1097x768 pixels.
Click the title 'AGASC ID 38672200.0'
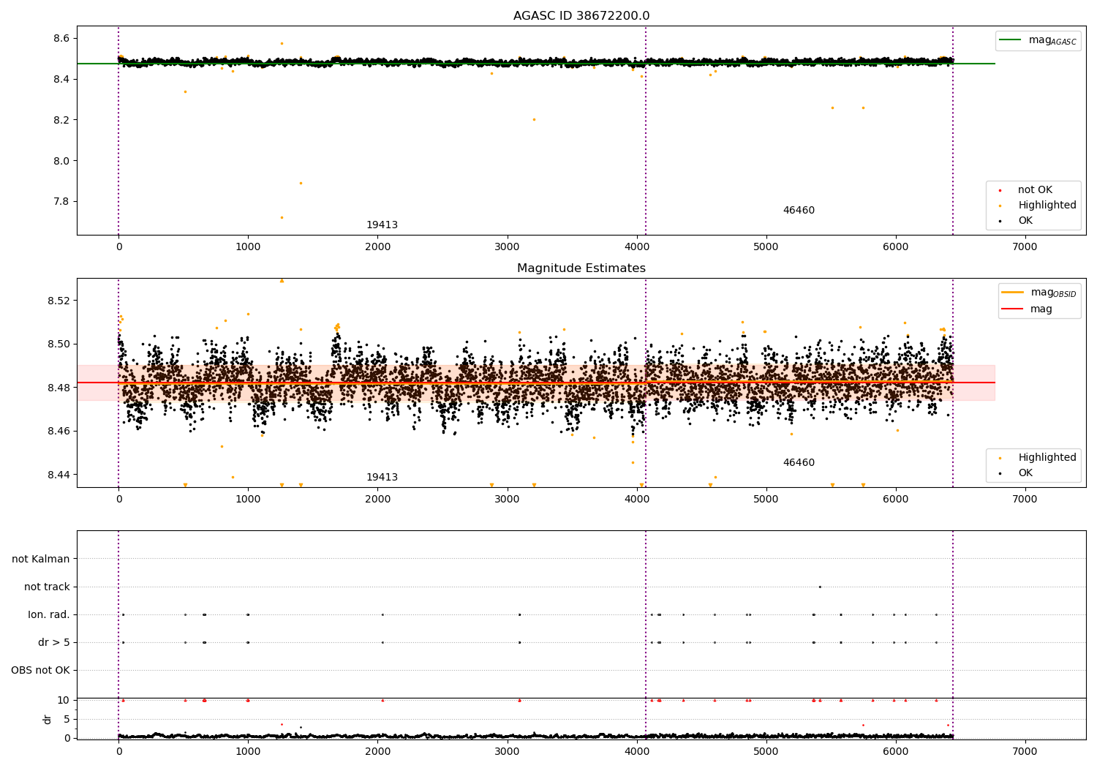pyautogui.click(x=581, y=16)
